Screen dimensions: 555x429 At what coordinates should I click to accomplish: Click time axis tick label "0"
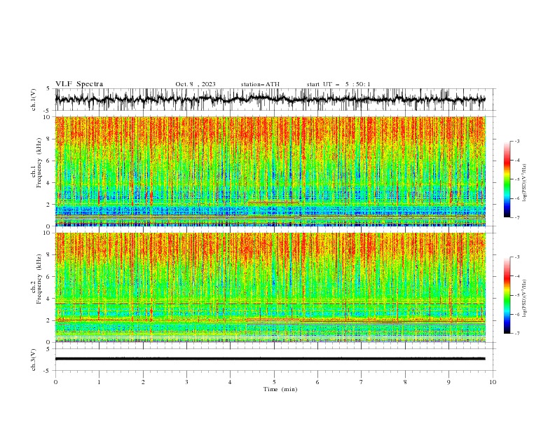pos(55,382)
